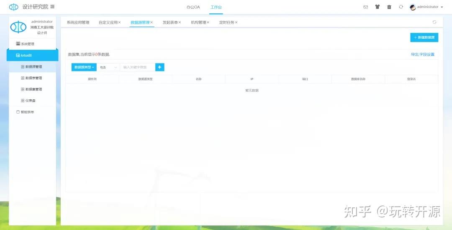452x230 pixels.
Task: Open the mail envelope icon in header
Action: click(x=365, y=7)
